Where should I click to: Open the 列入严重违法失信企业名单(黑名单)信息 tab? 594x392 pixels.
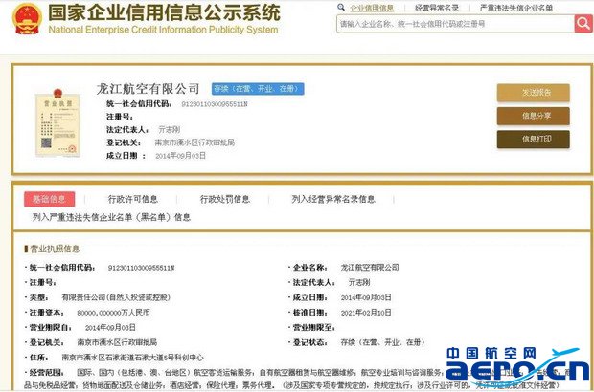tap(111, 217)
